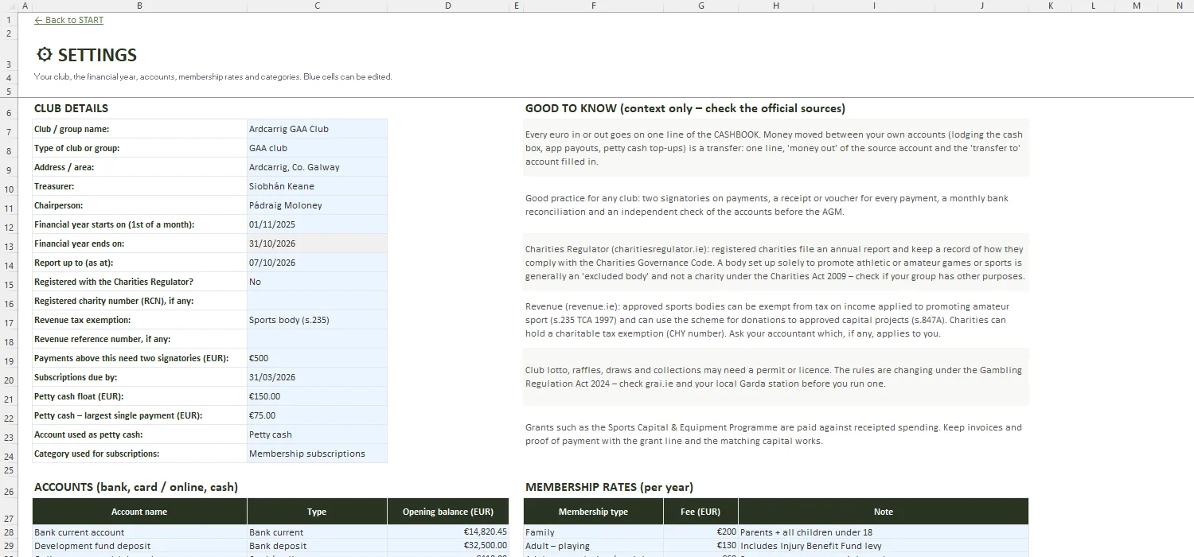Select the ACCOUNTS heading cell

135,487
